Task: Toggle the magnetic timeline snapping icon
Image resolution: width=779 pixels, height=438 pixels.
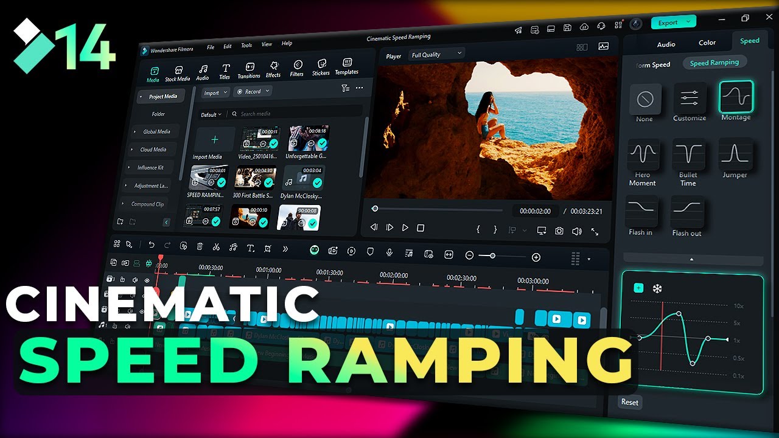Action: [x=149, y=264]
